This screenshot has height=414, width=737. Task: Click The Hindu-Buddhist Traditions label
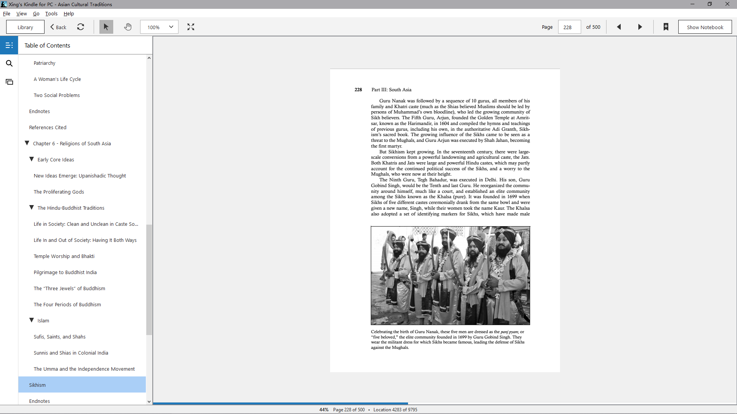[71, 208]
